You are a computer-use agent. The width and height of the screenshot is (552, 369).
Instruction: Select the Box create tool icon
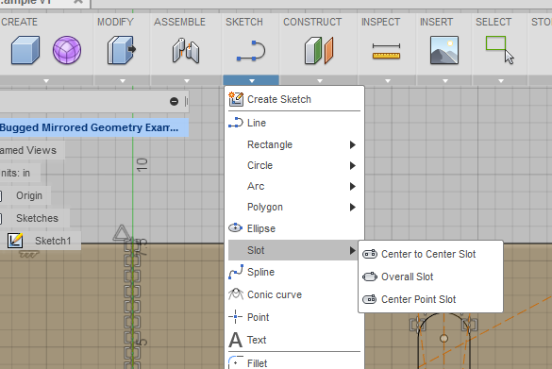click(x=25, y=50)
